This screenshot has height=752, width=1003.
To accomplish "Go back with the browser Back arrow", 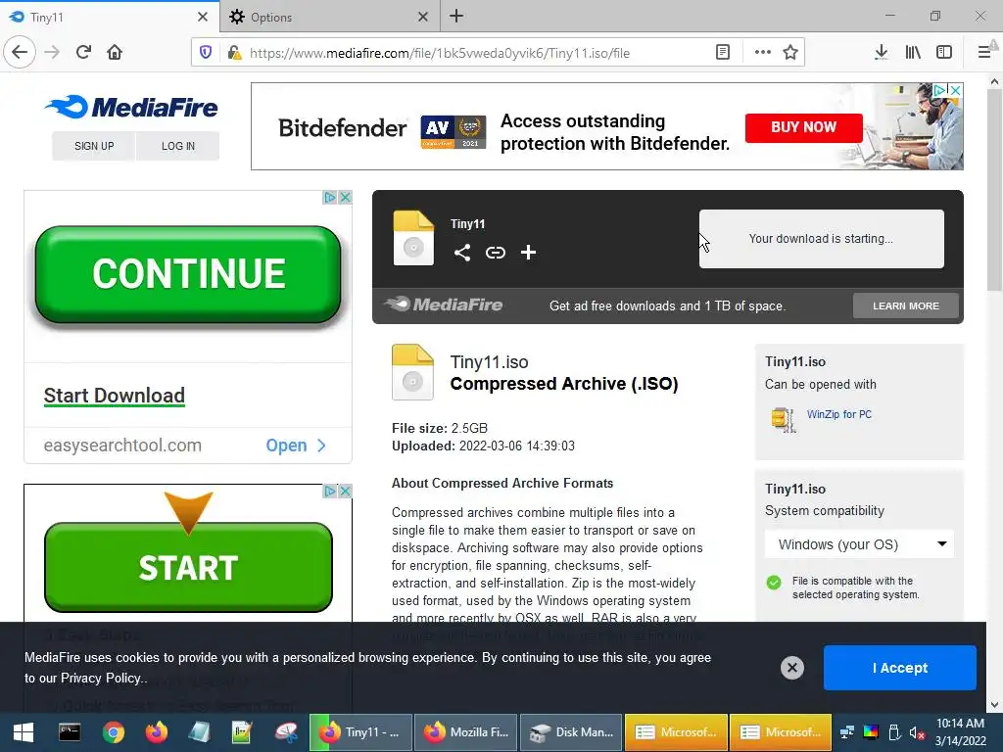I will point(20,52).
